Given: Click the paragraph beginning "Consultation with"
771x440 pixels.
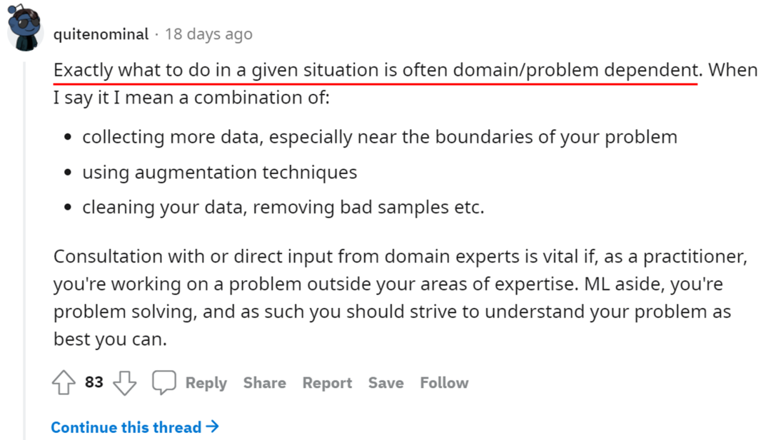Looking at the screenshot, I should 393,297.
